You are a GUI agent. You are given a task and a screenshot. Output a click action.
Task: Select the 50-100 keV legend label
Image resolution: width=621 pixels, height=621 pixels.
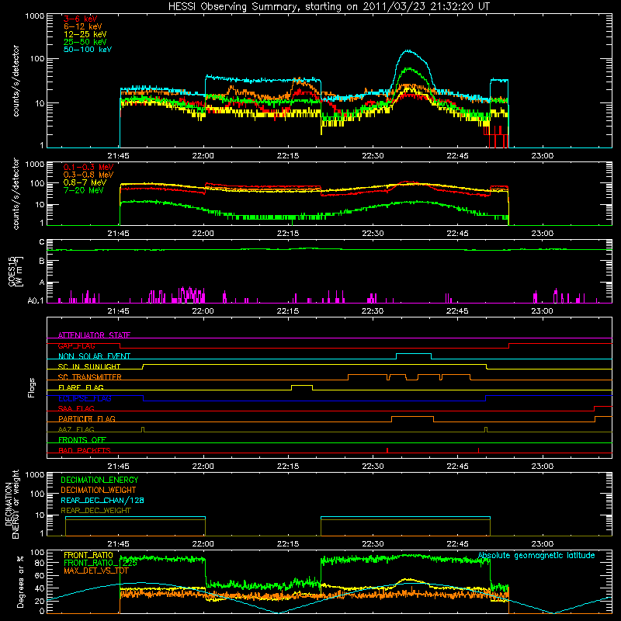[x=87, y=50]
